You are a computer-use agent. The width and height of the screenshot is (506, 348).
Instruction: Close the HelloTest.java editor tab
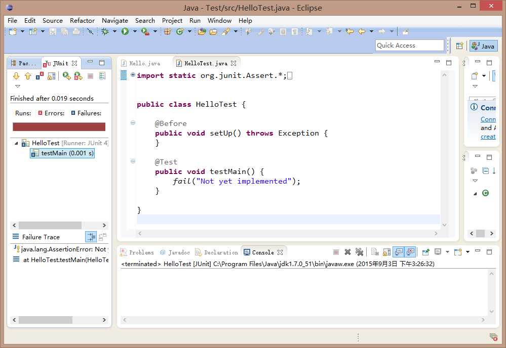(233, 63)
